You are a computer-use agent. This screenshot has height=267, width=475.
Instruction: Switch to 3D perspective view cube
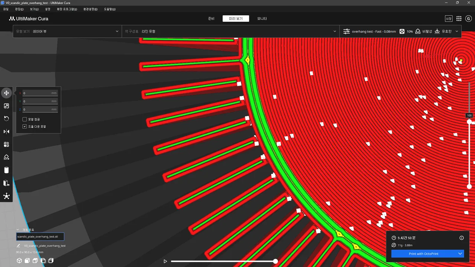[x=19, y=261]
